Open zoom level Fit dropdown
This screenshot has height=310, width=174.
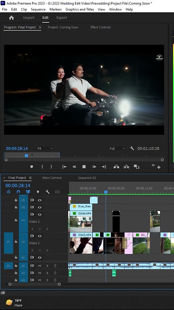pyautogui.click(x=45, y=148)
